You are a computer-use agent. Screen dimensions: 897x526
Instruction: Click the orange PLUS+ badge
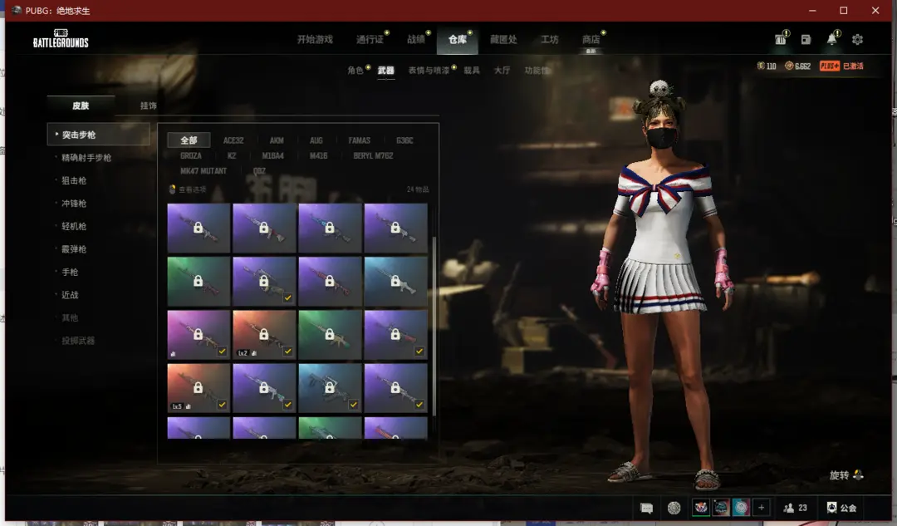830,66
